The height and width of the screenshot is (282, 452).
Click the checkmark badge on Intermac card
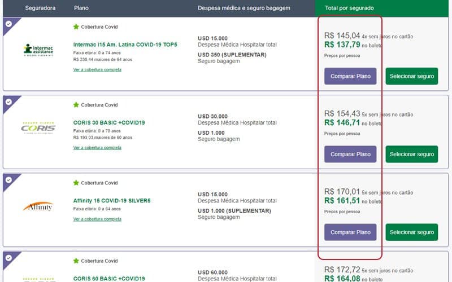8,24
